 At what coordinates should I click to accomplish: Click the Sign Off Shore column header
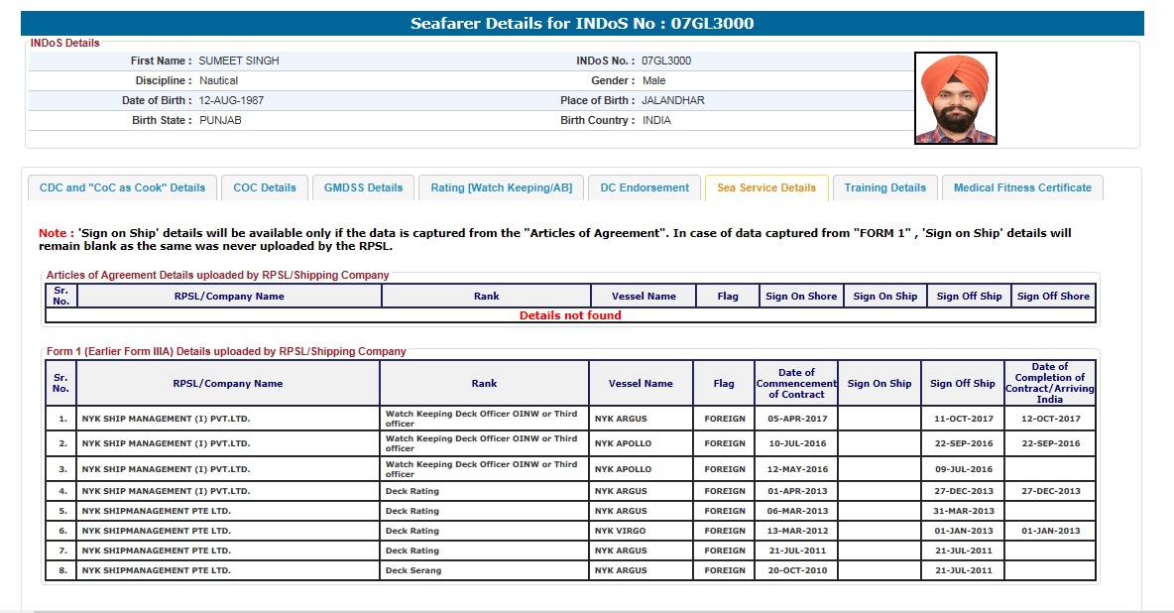pos(1053,296)
